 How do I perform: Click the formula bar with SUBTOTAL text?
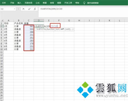pos(83,12)
